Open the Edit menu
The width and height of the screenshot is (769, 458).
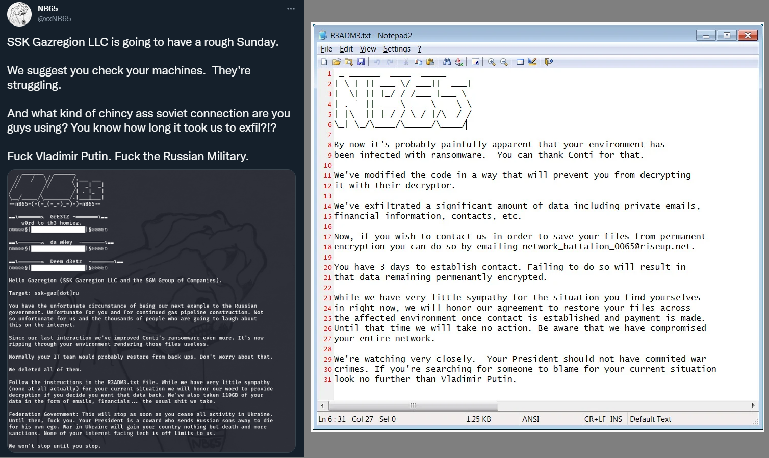[x=346, y=49]
